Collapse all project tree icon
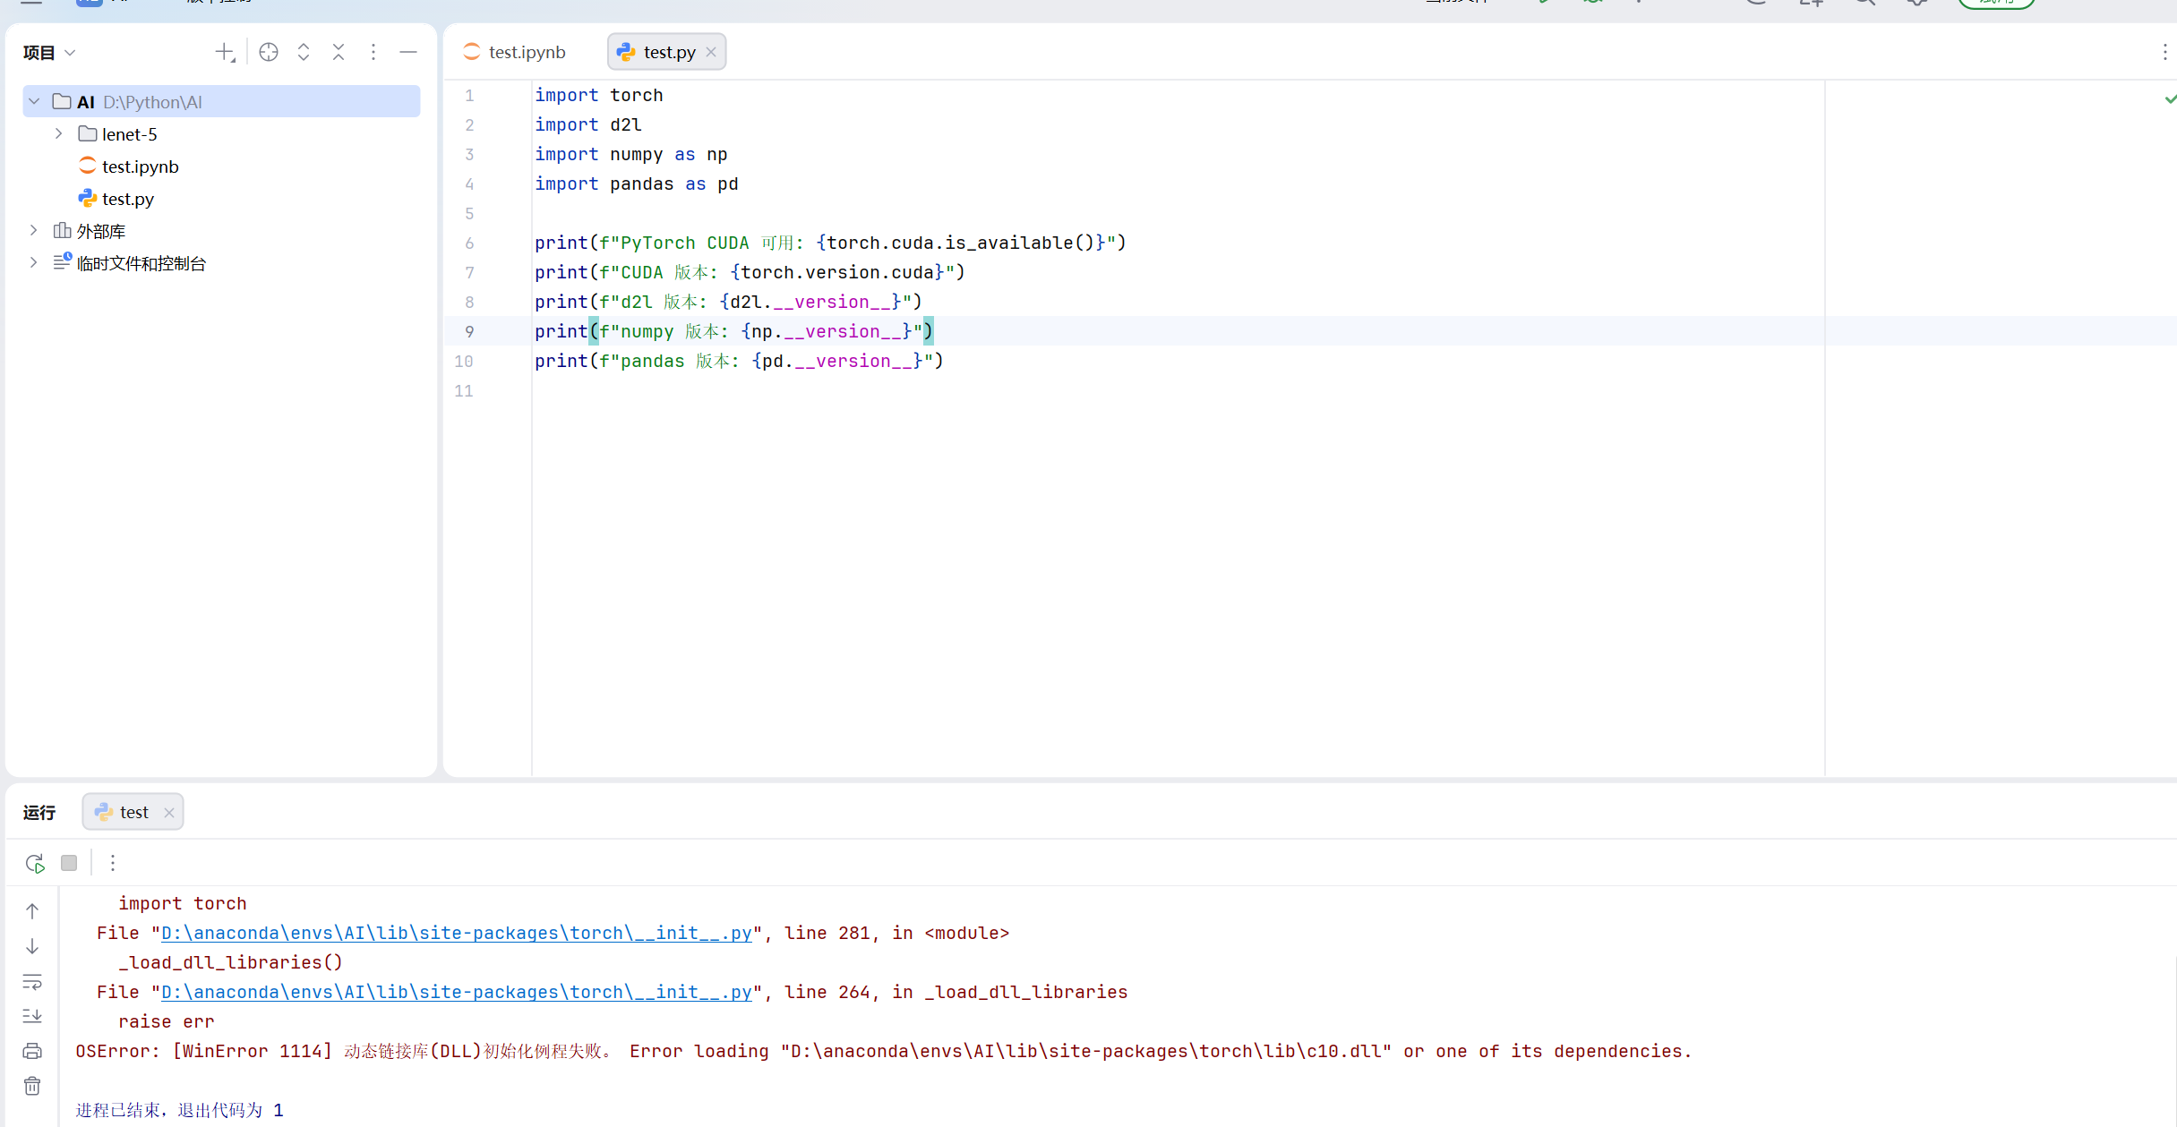 pos(339,53)
